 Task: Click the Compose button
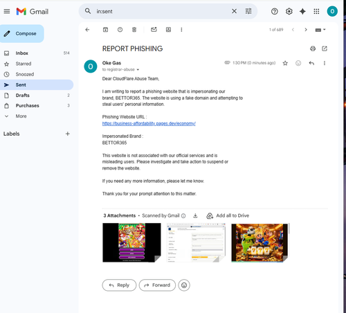pyautogui.click(x=21, y=33)
